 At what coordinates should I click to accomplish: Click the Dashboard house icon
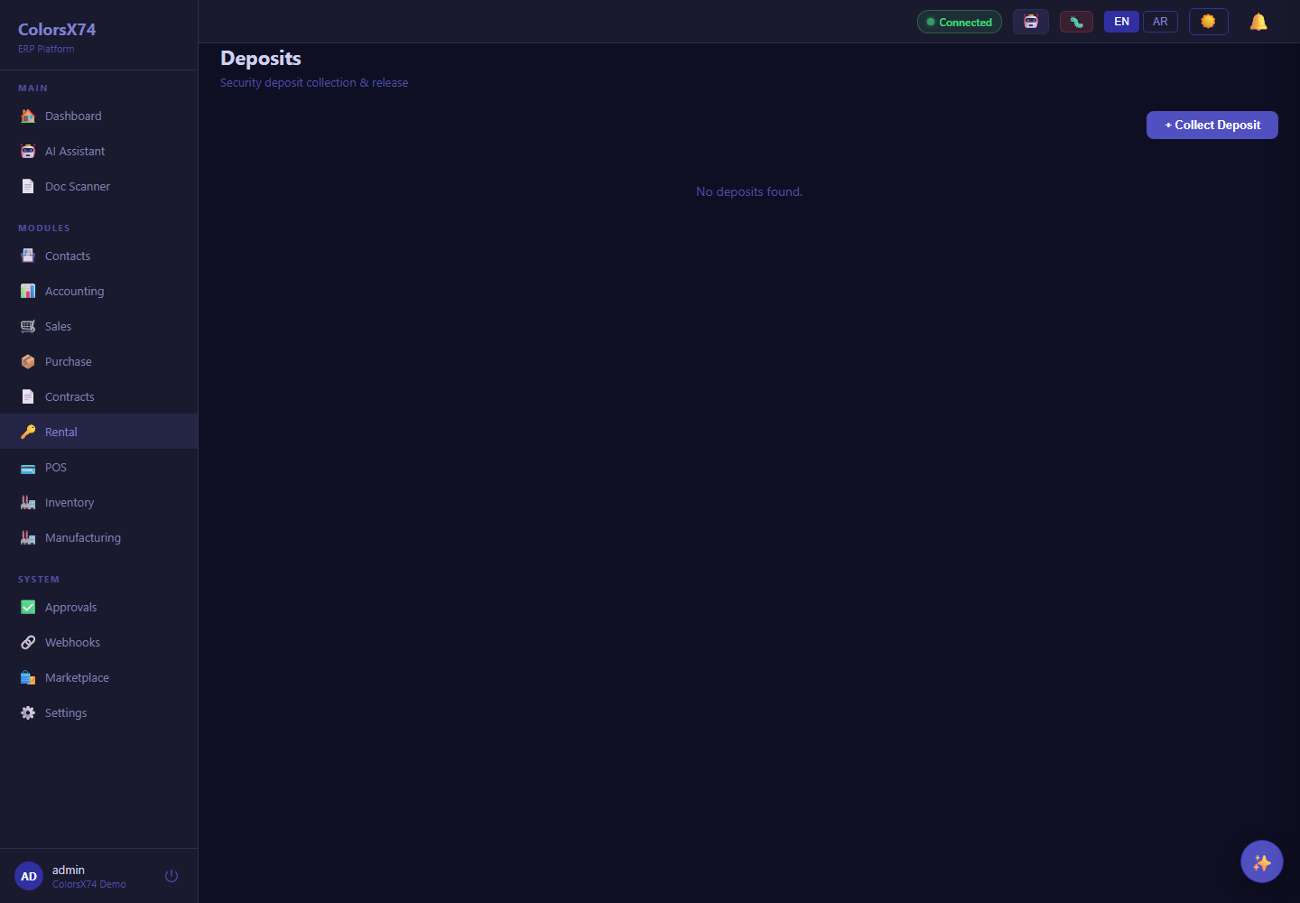click(x=28, y=116)
